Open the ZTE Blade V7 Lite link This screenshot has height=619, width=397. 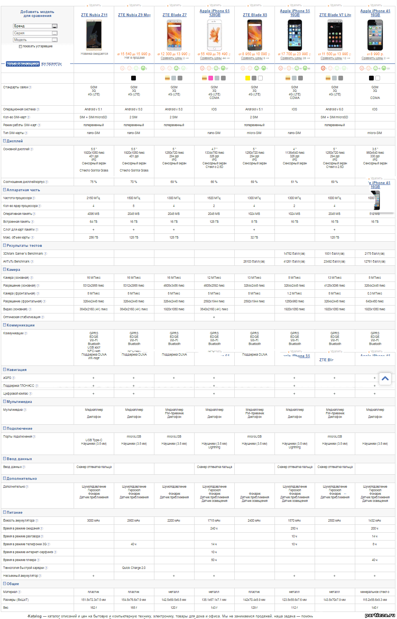click(335, 15)
